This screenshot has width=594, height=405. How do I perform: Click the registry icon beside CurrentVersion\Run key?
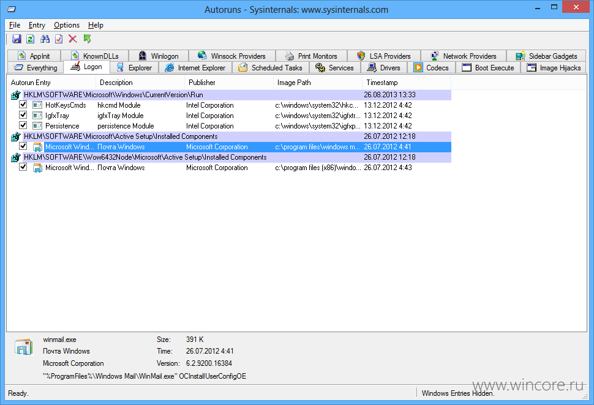pyautogui.click(x=15, y=95)
